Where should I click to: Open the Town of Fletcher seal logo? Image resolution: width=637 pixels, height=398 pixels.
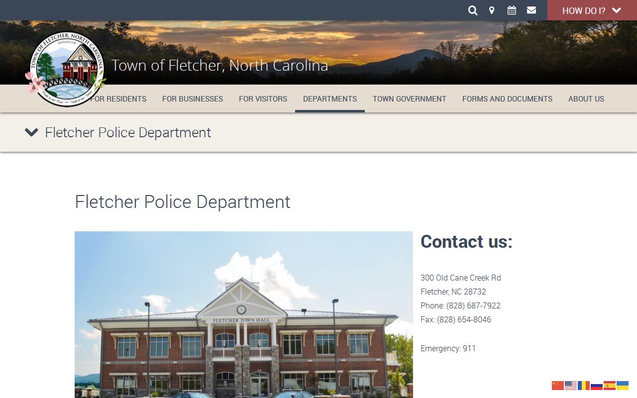[x=66, y=69]
